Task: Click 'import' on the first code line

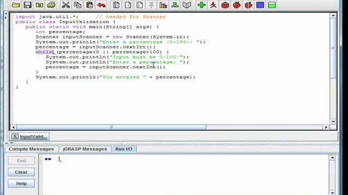Action: tap(26, 17)
